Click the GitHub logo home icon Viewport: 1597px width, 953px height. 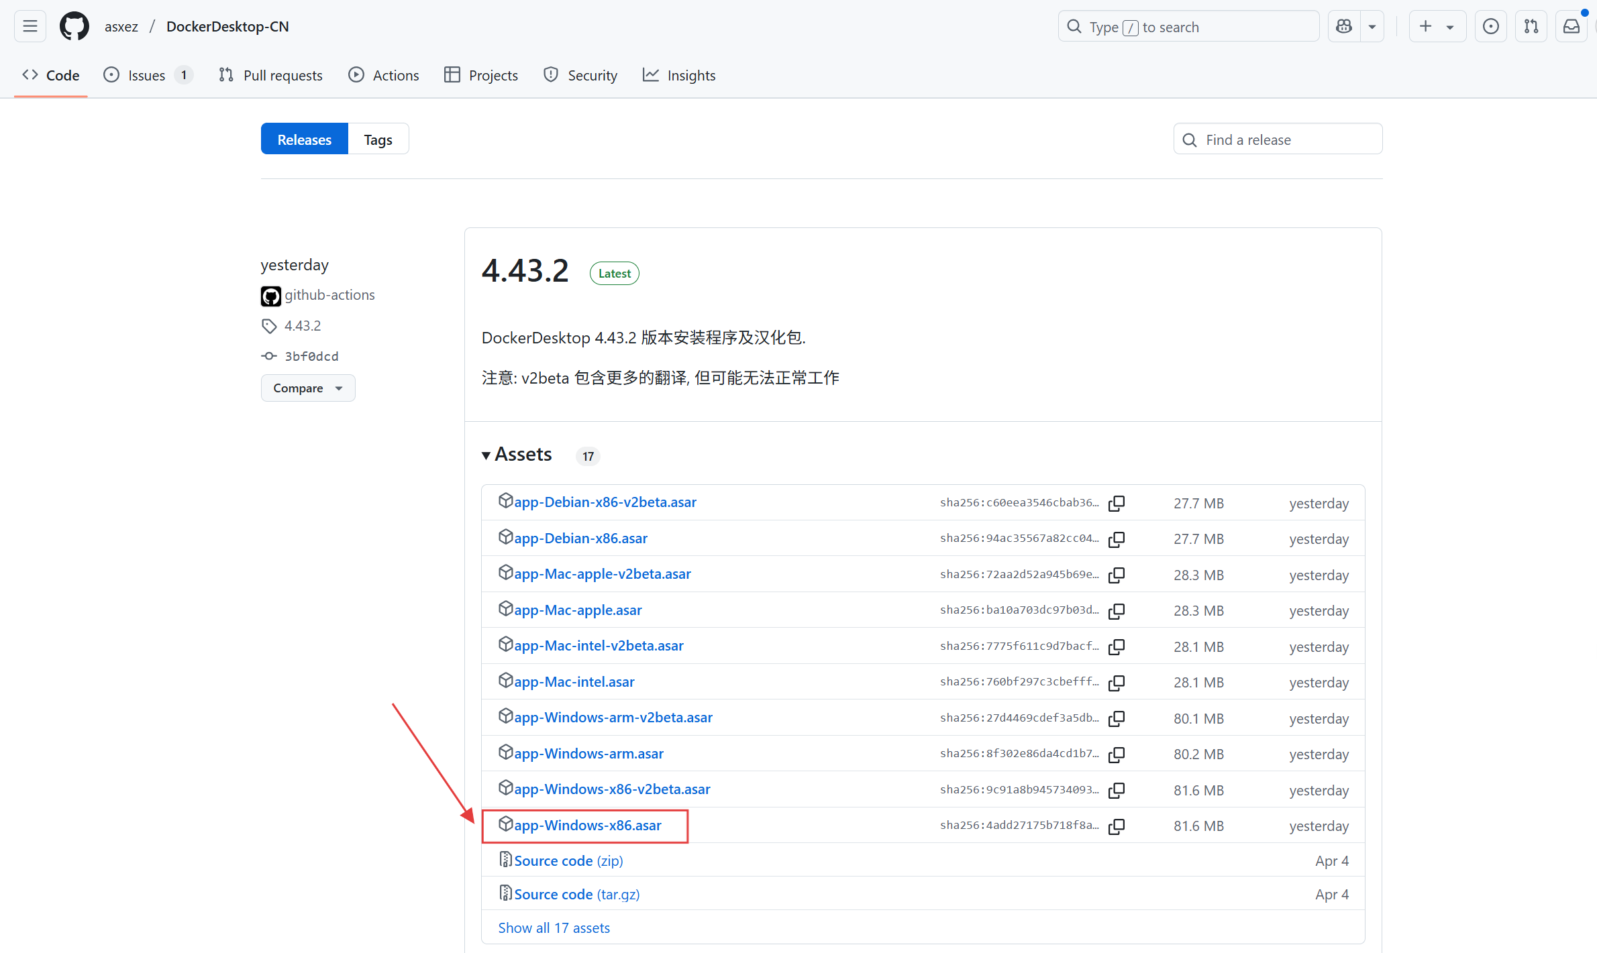pyautogui.click(x=74, y=27)
